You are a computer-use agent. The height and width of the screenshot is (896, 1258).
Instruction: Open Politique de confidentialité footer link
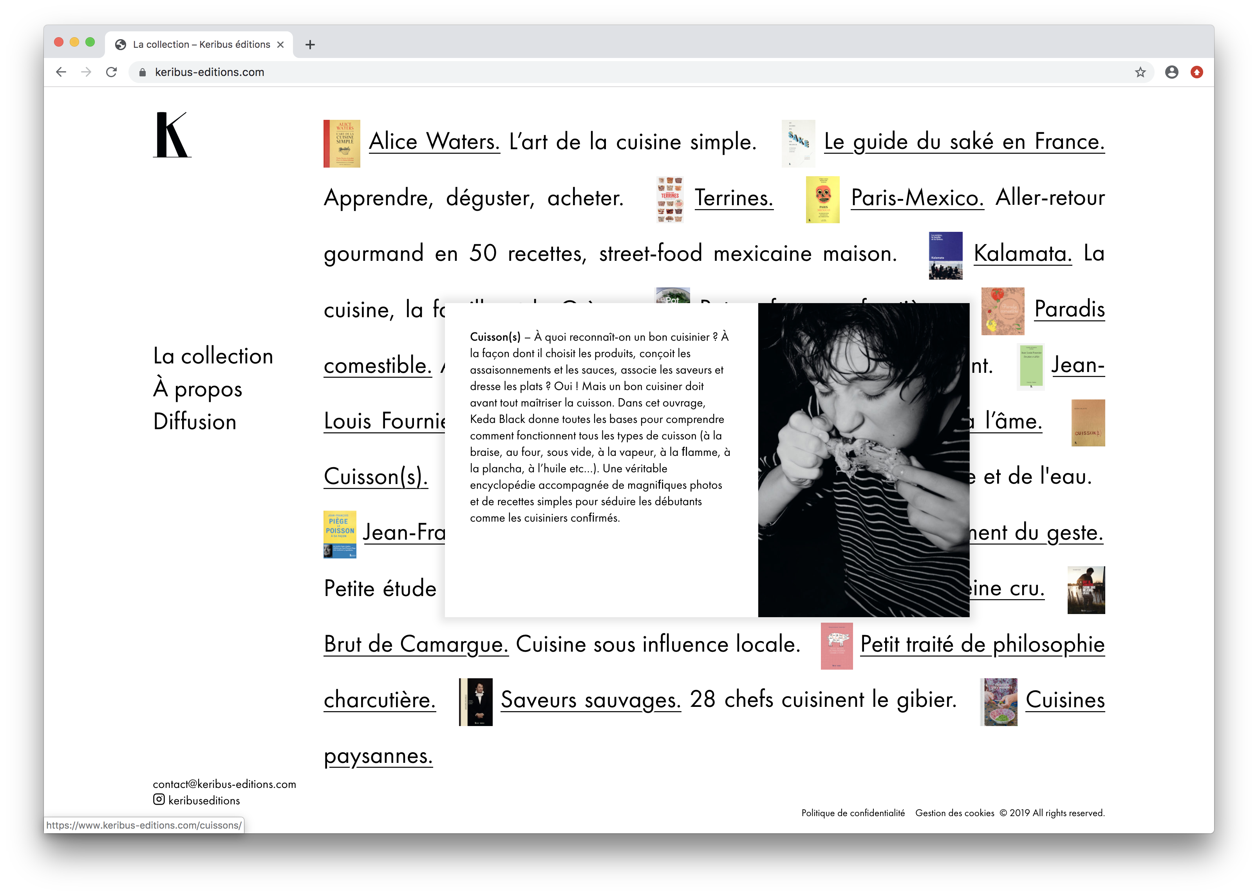(853, 813)
